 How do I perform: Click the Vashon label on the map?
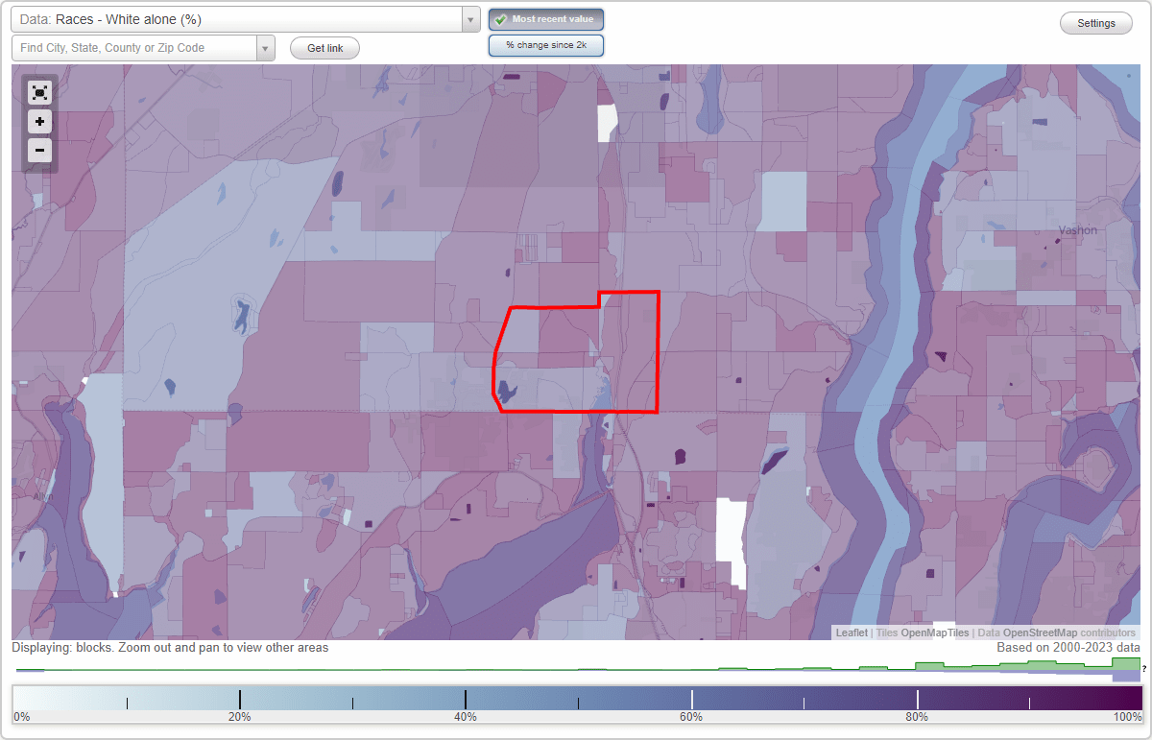point(1077,229)
